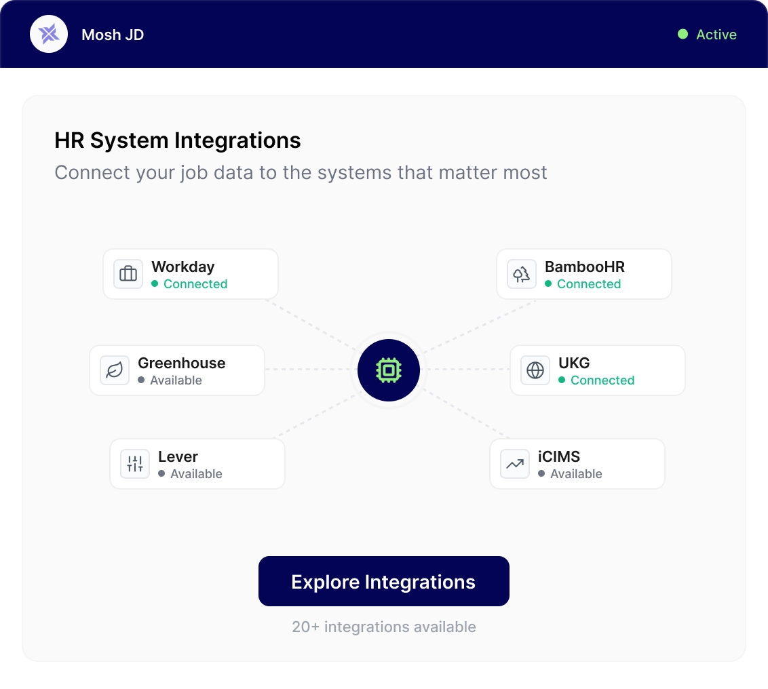
Task: Click the Mosh JD logo icon
Action: (x=48, y=35)
